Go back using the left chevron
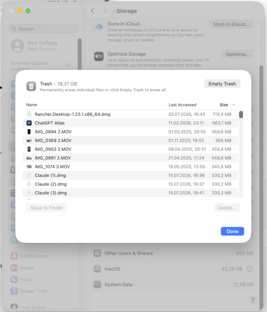This screenshot has width=267, height=312. 93,11
